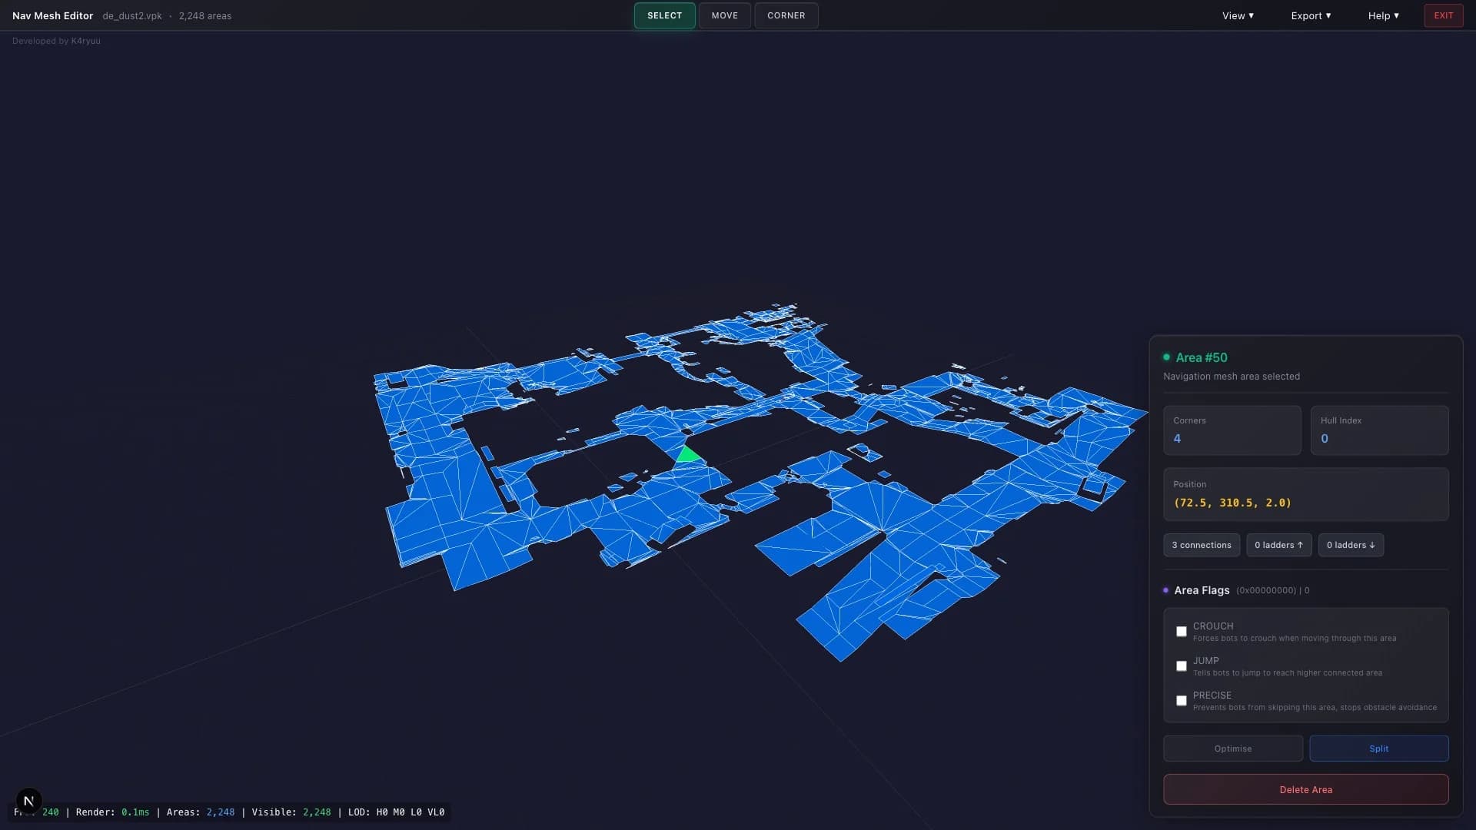Viewport: 1476px width, 830px height.
Task: Click the 0 ladders down badge
Action: click(1351, 545)
